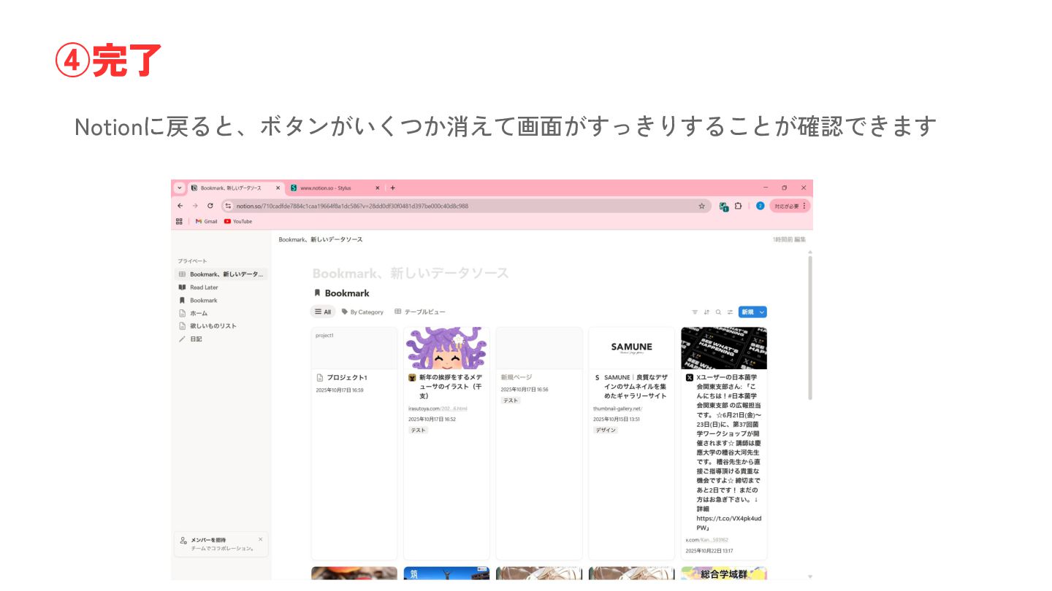Image resolution: width=1052 pixels, height=591 pixels.
Task: Open the thumbnail-gallery.net link
Action: [x=617, y=409]
